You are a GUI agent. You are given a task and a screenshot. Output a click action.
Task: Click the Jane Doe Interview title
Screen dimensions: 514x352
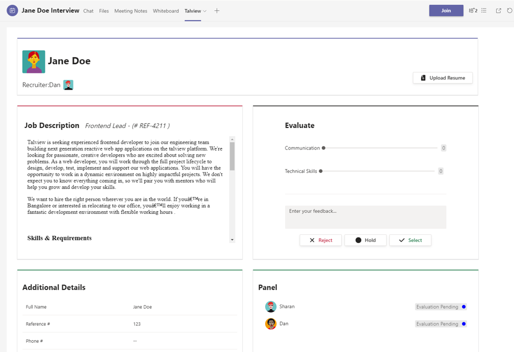pyautogui.click(x=51, y=10)
